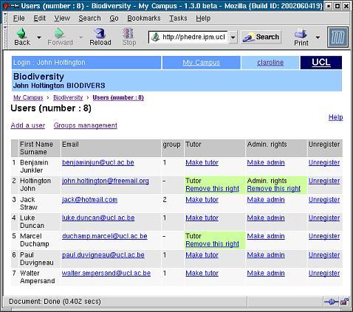Open the Tasks menu

[x=178, y=18]
